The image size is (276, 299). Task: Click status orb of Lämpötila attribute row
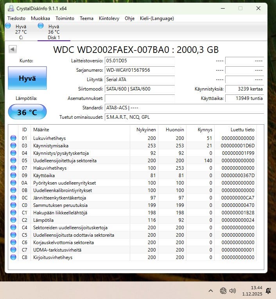point(13,220)
